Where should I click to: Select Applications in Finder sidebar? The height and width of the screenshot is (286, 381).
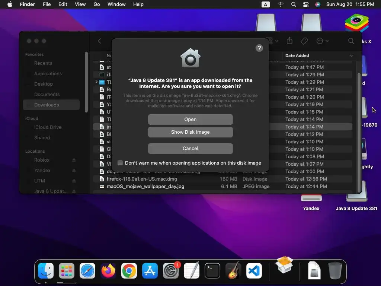coord(48,73)
